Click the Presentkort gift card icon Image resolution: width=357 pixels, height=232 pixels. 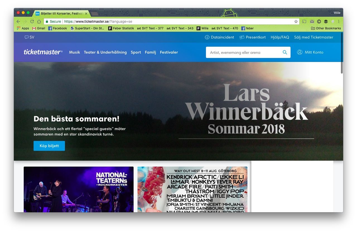pyautogui.click(x=242, y=37)
